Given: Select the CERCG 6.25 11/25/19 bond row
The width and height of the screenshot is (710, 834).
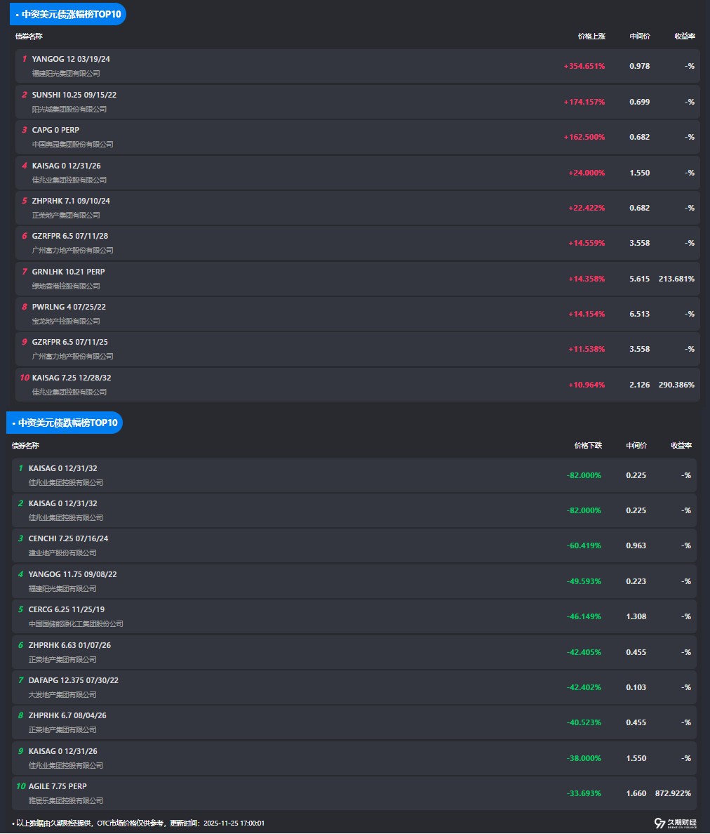Looking at the screenshot, I should point(281,616).
